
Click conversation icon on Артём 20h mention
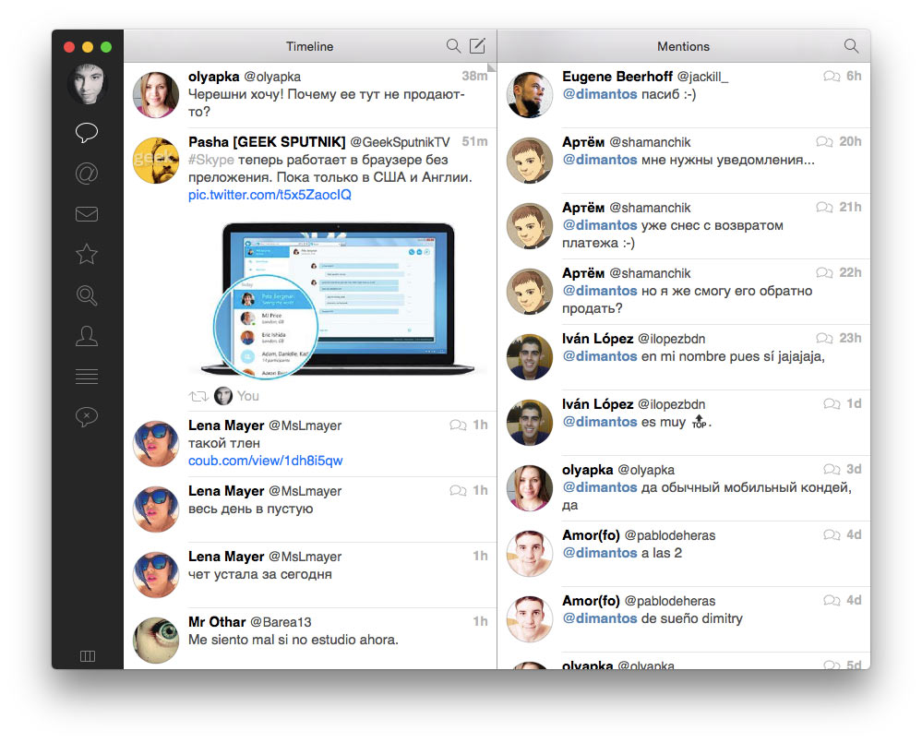point(824,141)
